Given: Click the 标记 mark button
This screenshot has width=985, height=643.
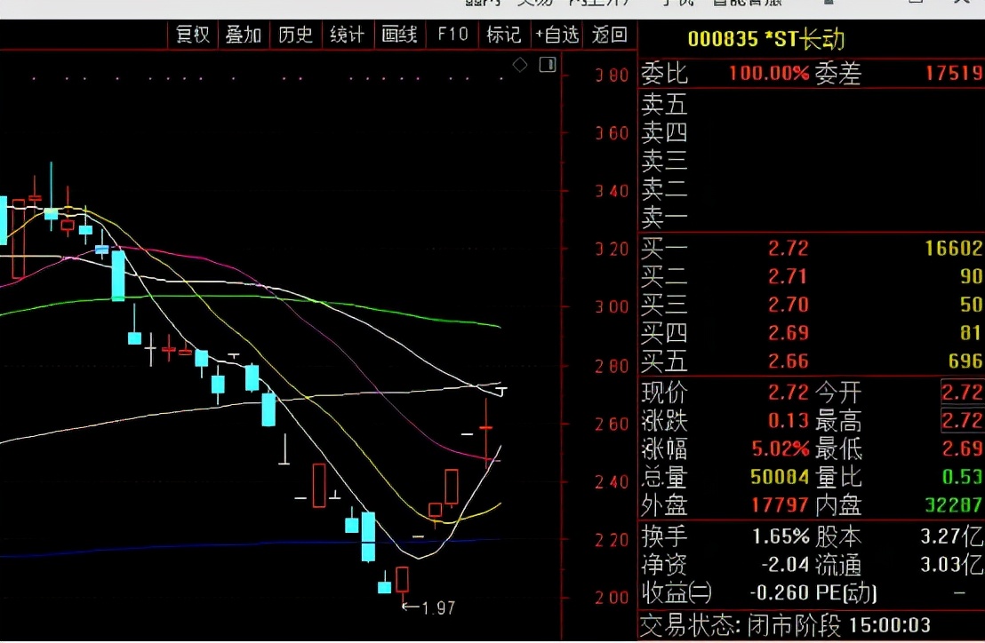Looking at the screenshot, I should (503, 35).
